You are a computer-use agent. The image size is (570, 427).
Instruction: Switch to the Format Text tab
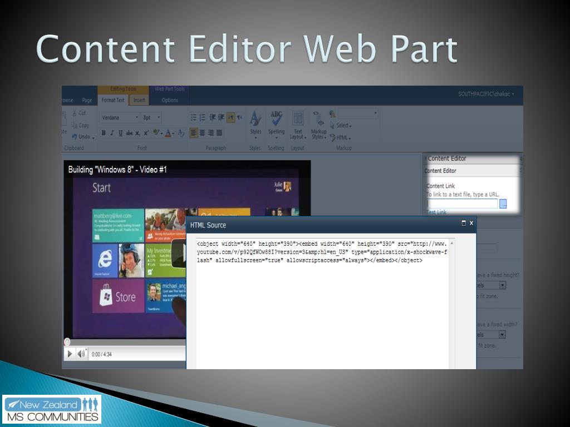click(x=112, y=100)
